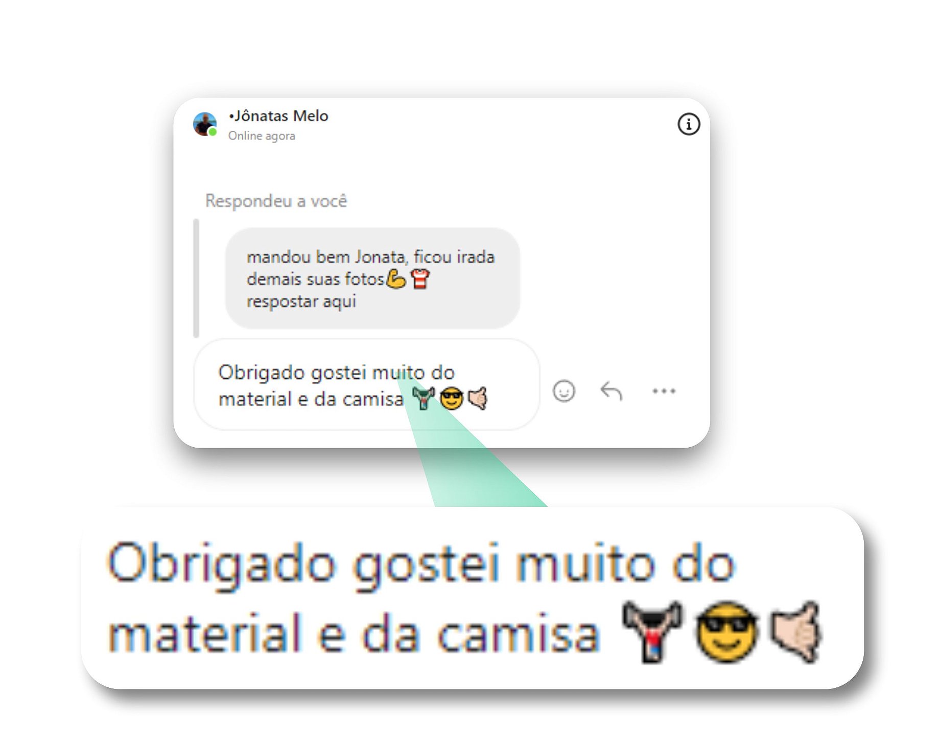Click the Jônatas Melo contact name
The image size is (938, 740).
278,117
